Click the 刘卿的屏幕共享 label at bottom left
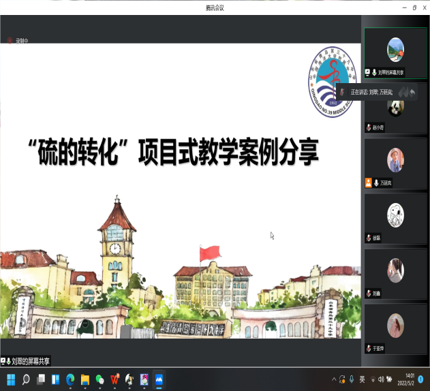 [26, 360]
